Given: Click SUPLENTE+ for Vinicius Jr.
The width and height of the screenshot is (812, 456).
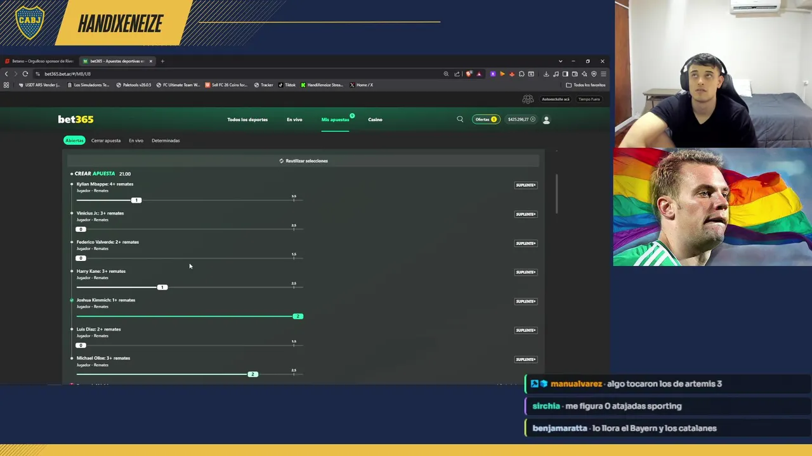Looking at the screenshot, I should [525, 214].
